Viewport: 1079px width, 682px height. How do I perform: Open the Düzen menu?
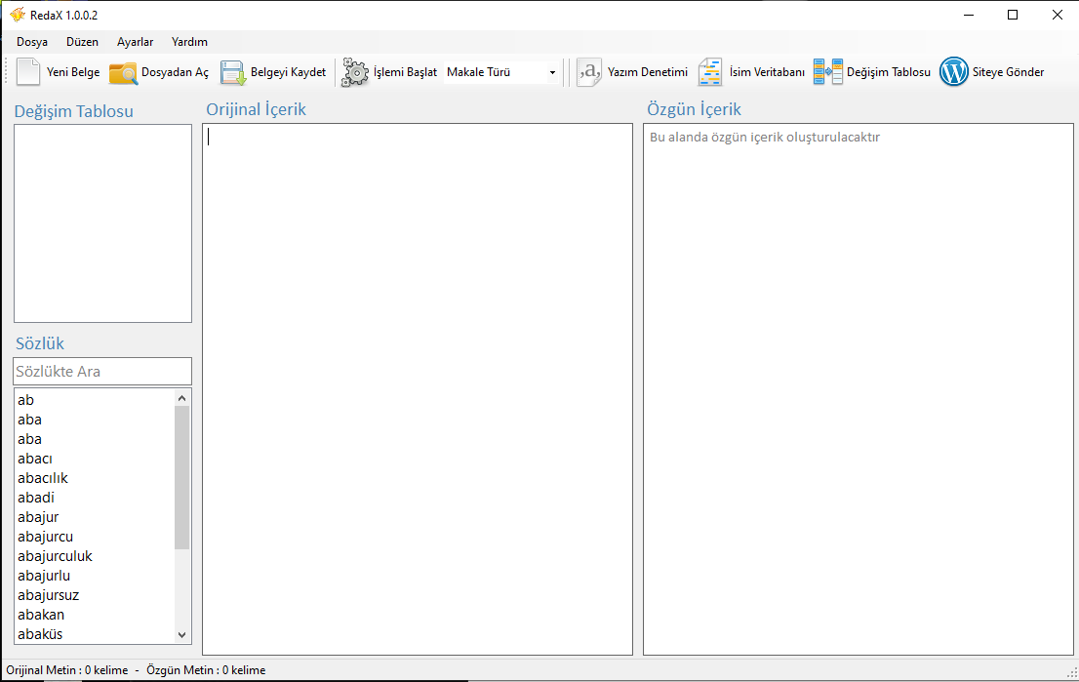(x=83, y=42)
